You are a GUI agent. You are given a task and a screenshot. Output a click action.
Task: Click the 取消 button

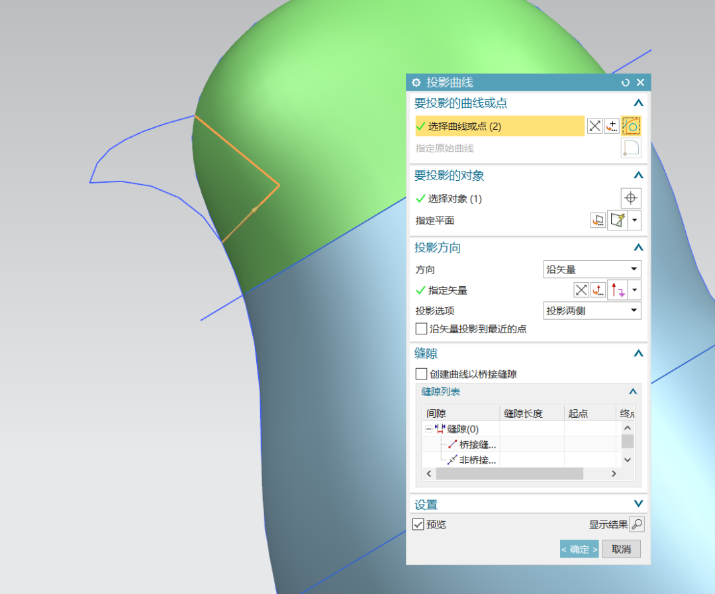pyautogui.click(x=620, y=548)
